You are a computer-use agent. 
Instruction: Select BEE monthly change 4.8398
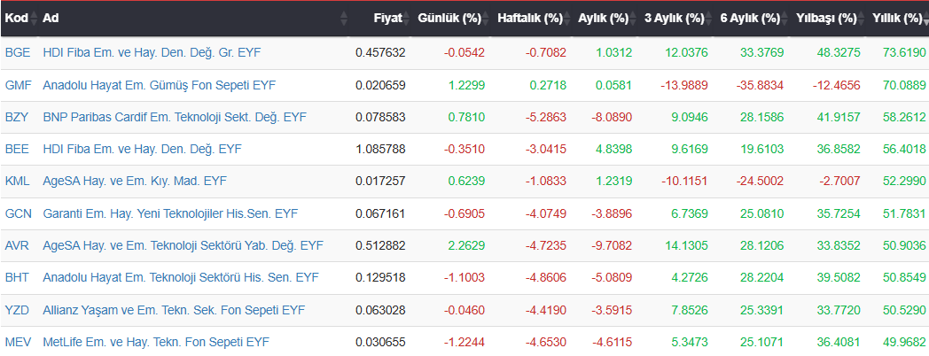pyautogui.click(x=615, y=150)
